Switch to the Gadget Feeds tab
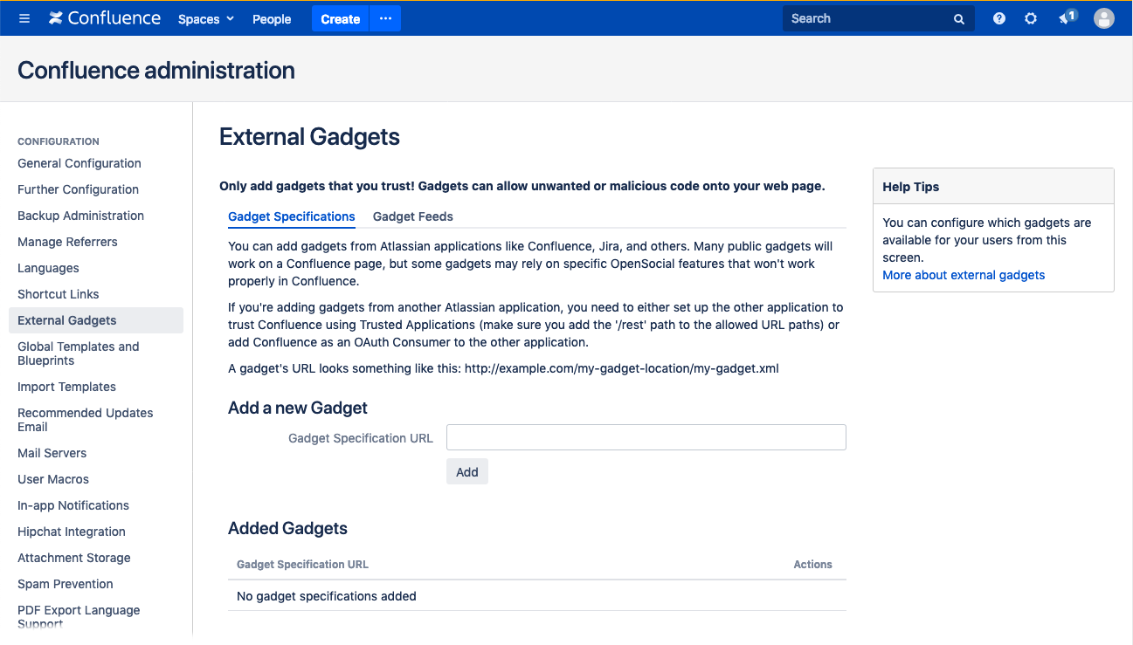This screenshot has height=645, width=1133. (412, 216)
